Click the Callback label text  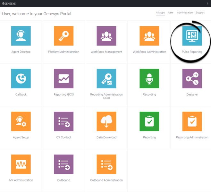(21, 94)
